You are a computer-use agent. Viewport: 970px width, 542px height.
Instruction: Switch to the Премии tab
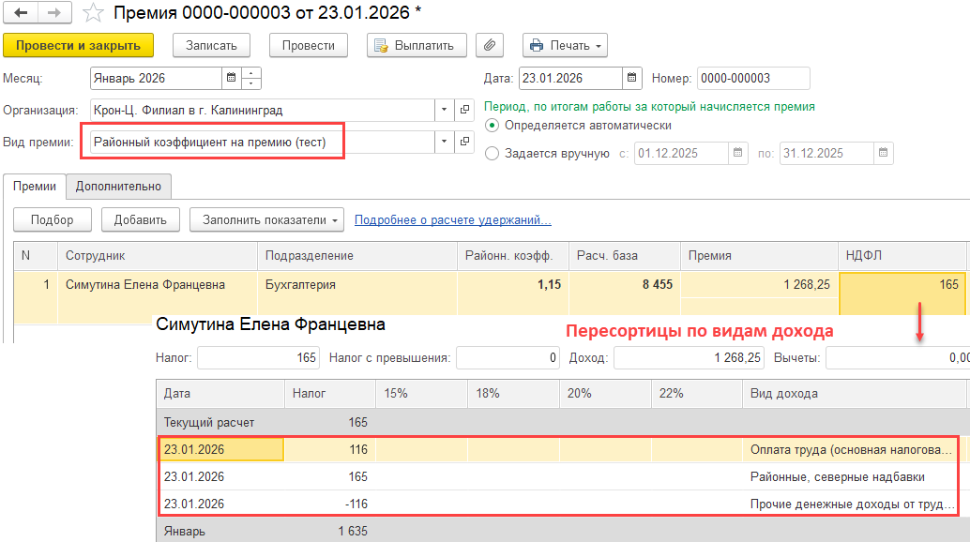tap(35, 187)
